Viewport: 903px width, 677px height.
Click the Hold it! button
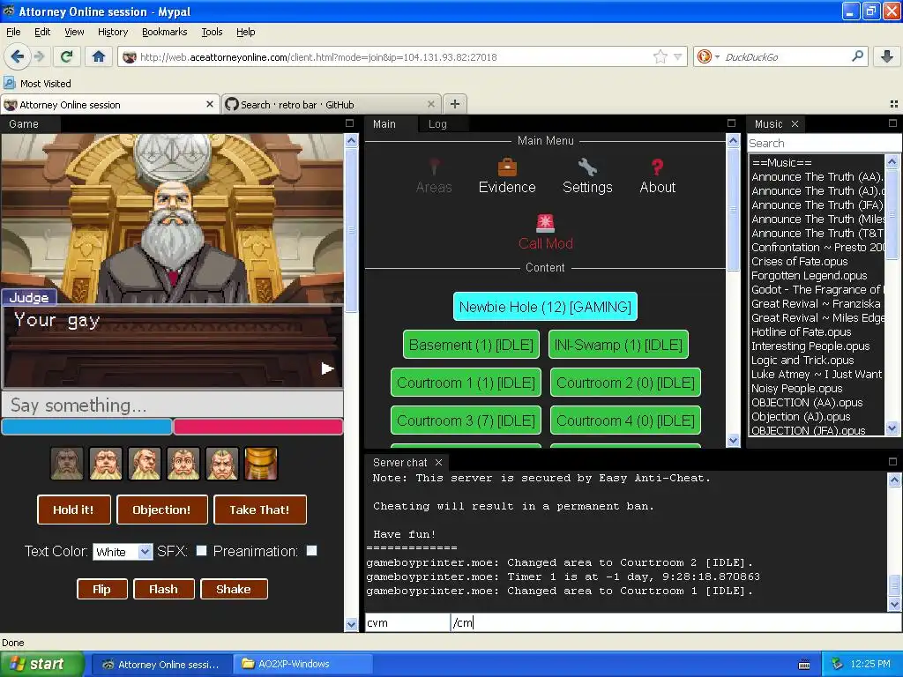74,510
